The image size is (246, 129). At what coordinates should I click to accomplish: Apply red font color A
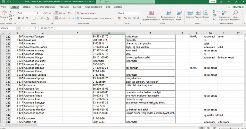48,18
